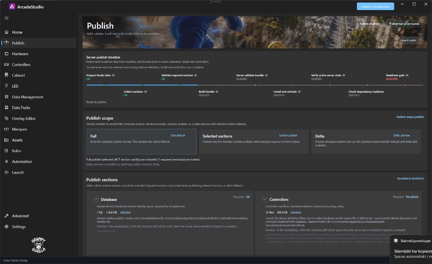Click the title bar drag handle at top center
The width and height of the screenshot is (432, 264).
point(216,2)
